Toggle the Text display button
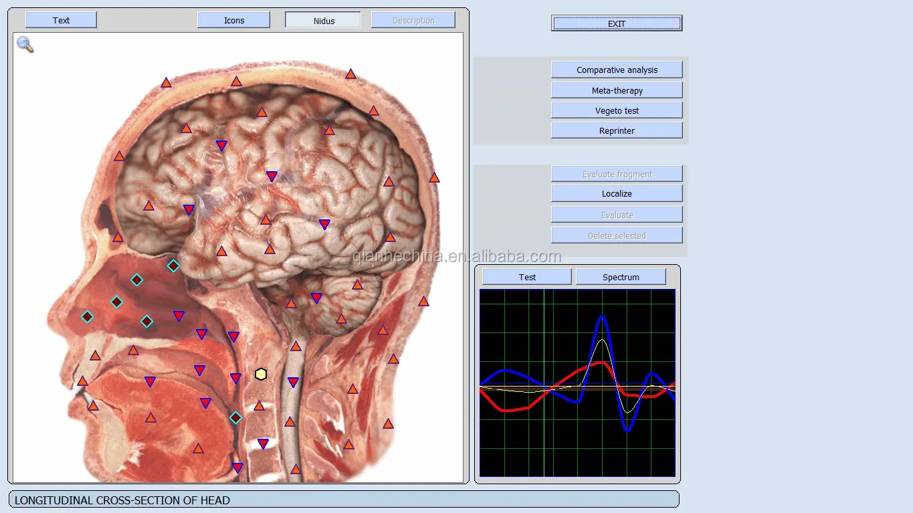 [x=61, y=20]
